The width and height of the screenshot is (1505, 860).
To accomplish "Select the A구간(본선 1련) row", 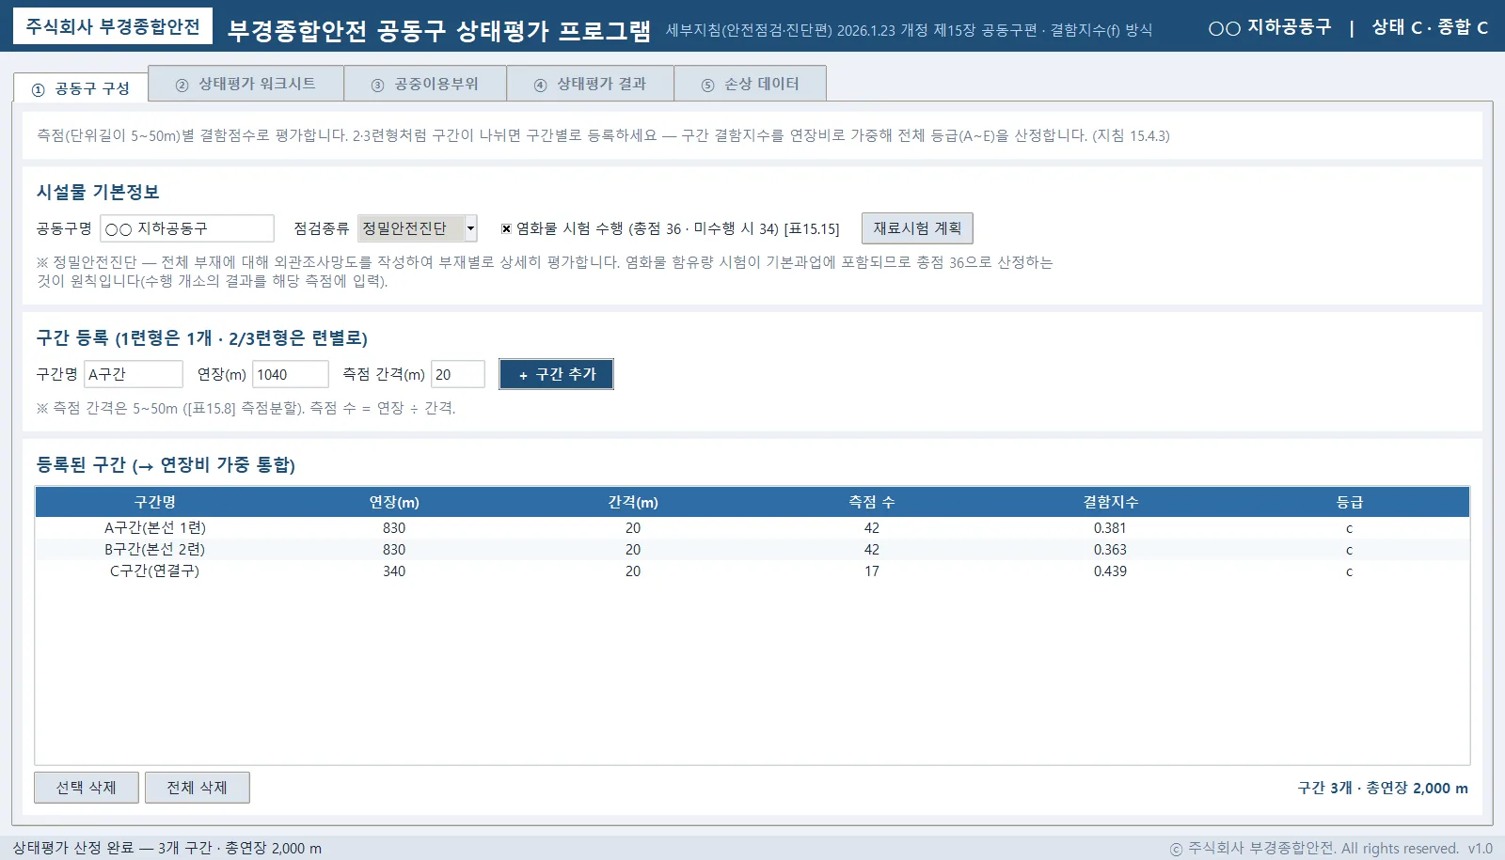I will tap(752, 528).
